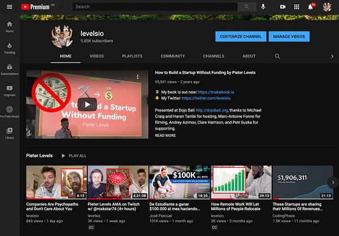Click title 'De Estudiante a ganar $100.000'

click(175, 207)
